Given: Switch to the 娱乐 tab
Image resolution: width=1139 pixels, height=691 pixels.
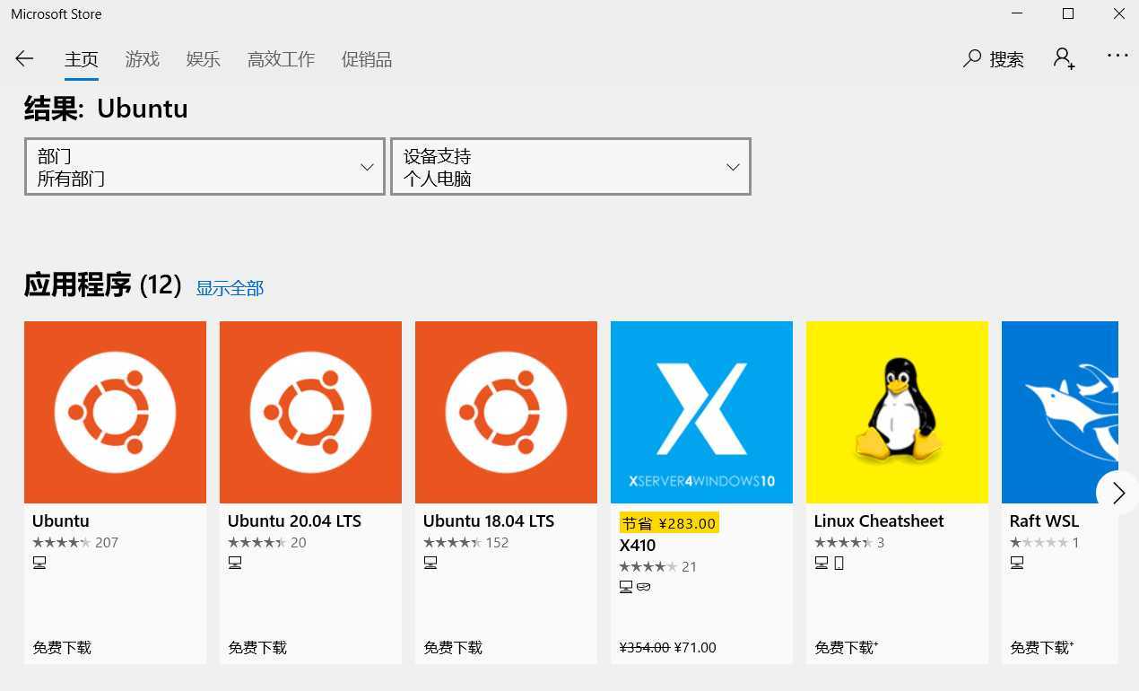Looking at the screenshot, I should tap(204, 59).
